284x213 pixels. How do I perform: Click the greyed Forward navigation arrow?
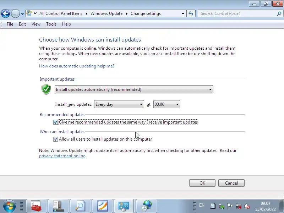(x=15, y=13)
